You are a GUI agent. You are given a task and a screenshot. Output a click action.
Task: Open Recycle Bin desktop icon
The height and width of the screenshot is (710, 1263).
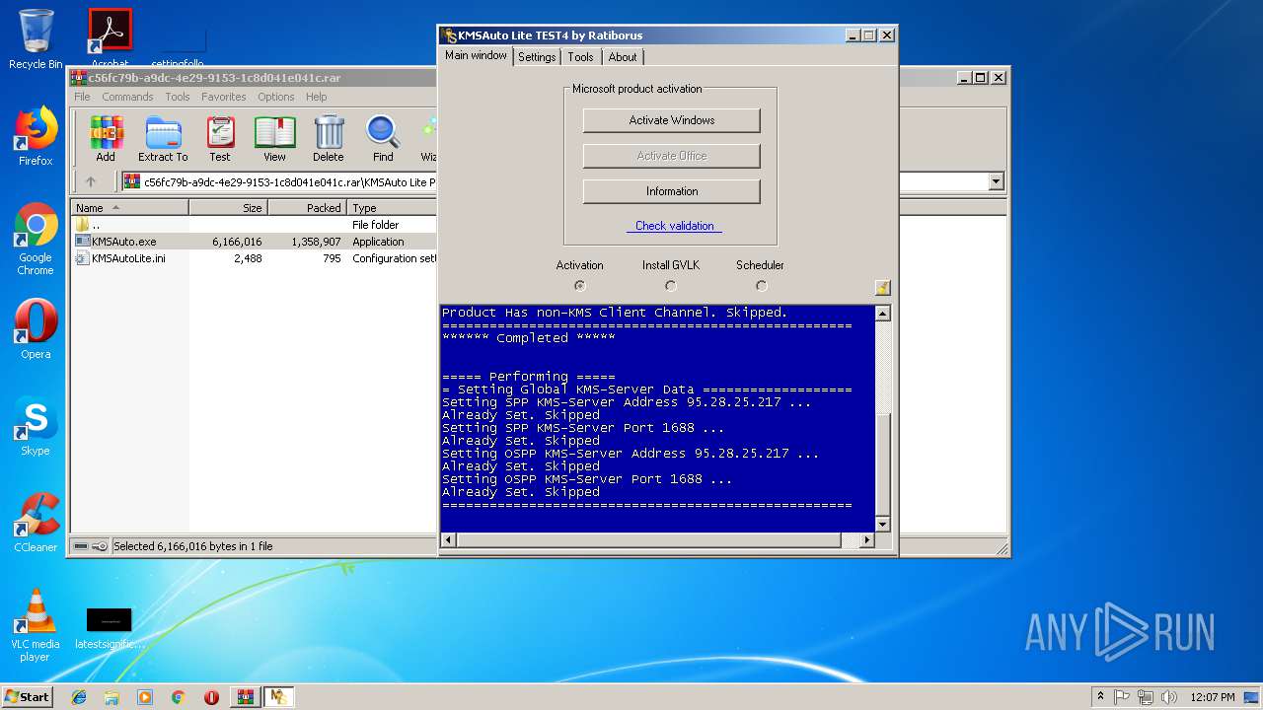coord(36,39)
